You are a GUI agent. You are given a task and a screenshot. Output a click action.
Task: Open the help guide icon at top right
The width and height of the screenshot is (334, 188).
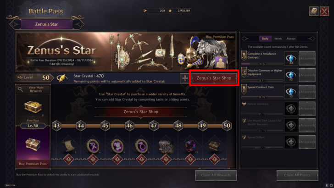click(x=314, y=11)
